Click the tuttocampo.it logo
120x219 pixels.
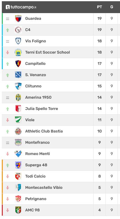(21, 7)
